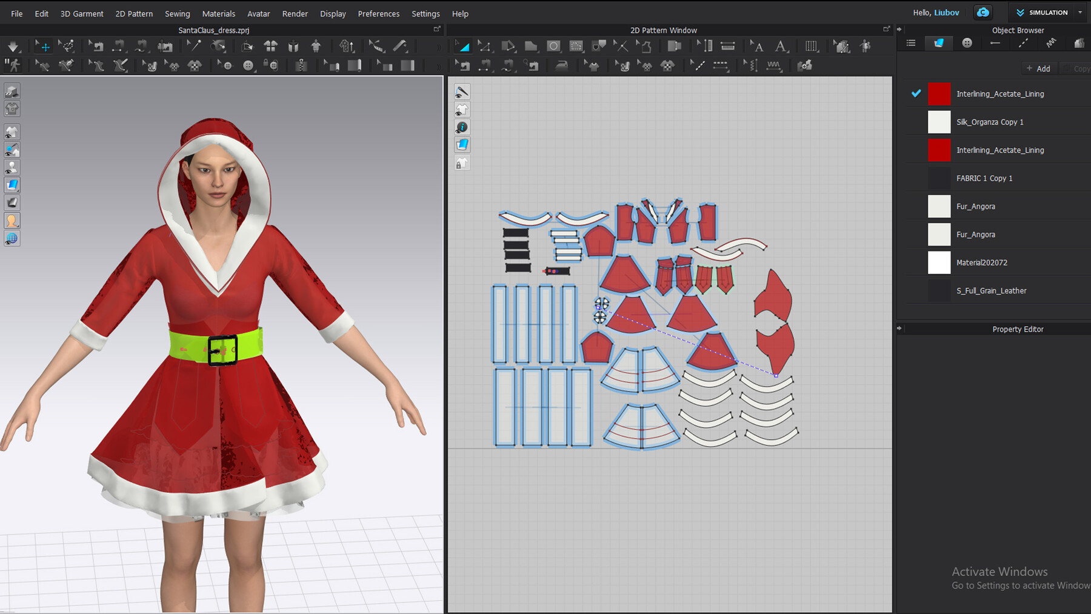Click the red swatch of Interlining_Acetate_Lining
1091x614 pixels.
939,93
